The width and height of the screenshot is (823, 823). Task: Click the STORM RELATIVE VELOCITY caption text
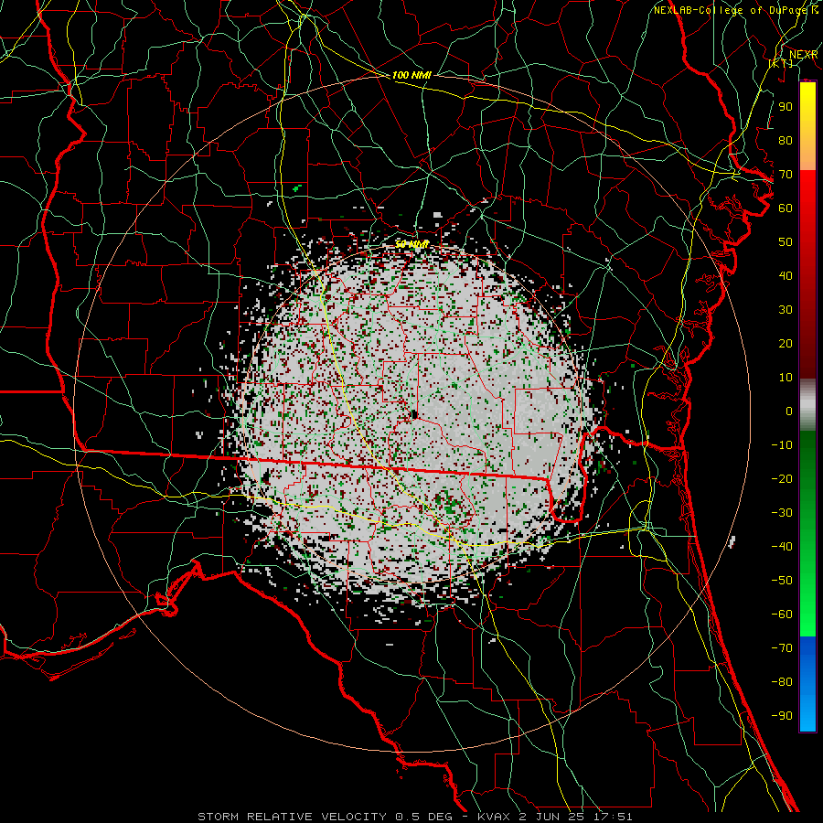pos(293,817)
